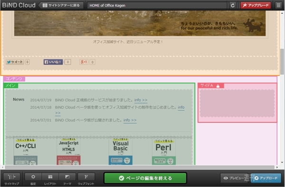Viewport: 285px width, 187px height.
Task: Select the JavaScript + HTML5 book cover
Action: (68, 151)
